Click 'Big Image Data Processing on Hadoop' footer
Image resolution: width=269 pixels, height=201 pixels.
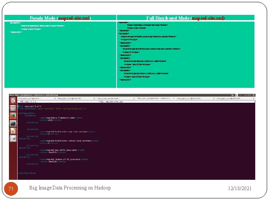[70, 188]
